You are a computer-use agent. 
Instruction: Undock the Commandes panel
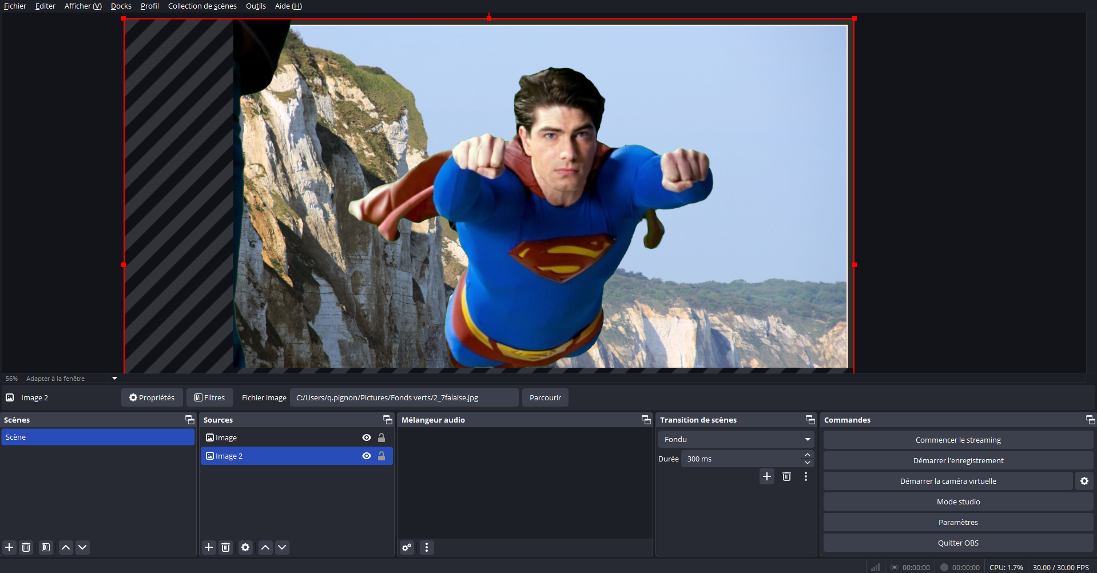point(1091,420)
